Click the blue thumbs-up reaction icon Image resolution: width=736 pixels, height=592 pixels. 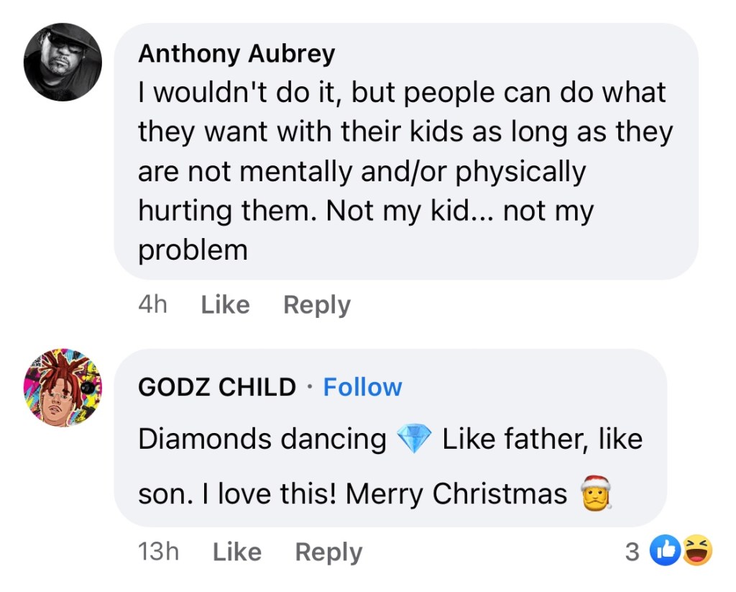click(x=664, y=552)
